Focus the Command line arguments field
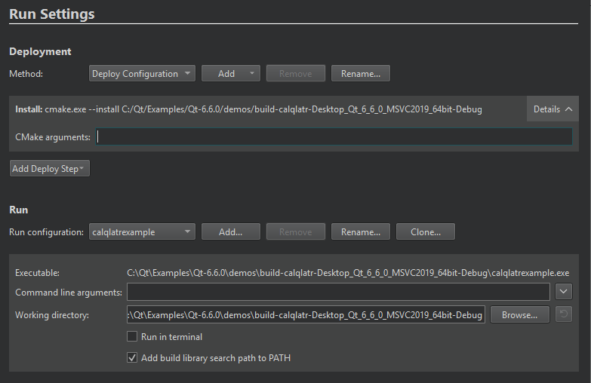591x383 pixels. pyautogui.click(x=338, y=292)
